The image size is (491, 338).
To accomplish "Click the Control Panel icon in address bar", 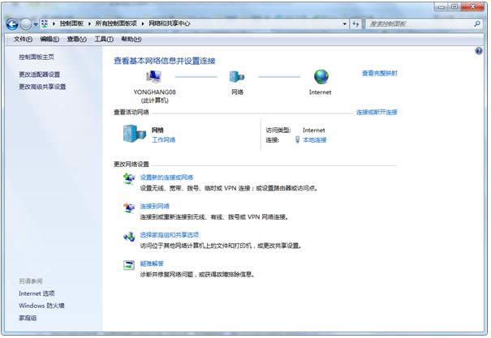I will [x=45, y=24].
